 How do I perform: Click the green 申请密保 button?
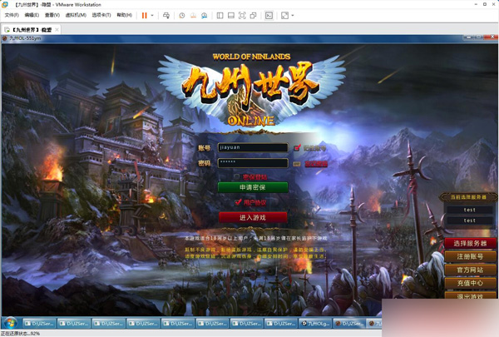(253, 187)
